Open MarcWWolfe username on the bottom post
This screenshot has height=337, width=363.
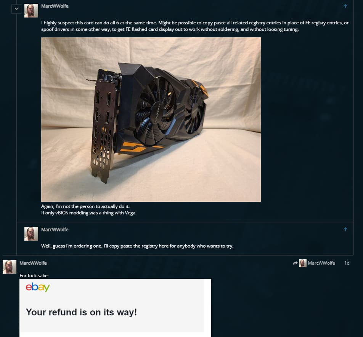click(33, 263)
